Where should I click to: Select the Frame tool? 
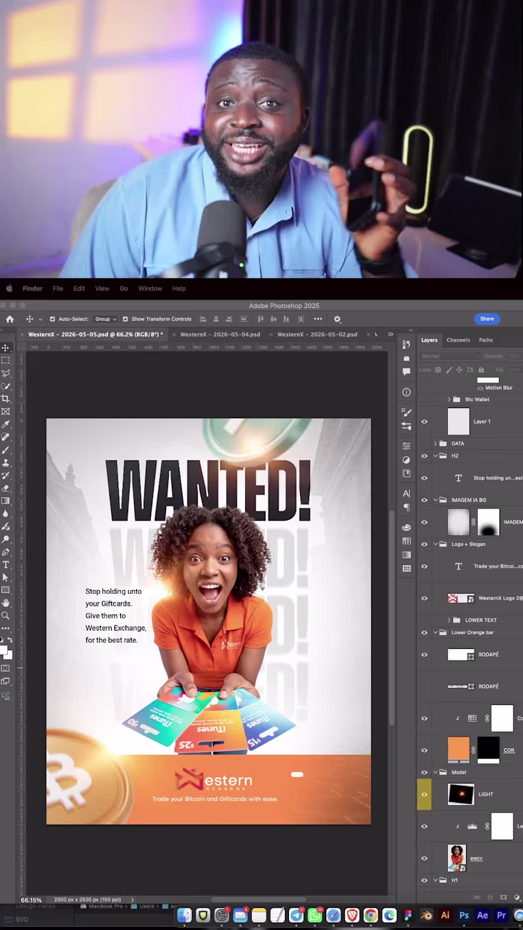pyautogui.click(x=5, y=411)
